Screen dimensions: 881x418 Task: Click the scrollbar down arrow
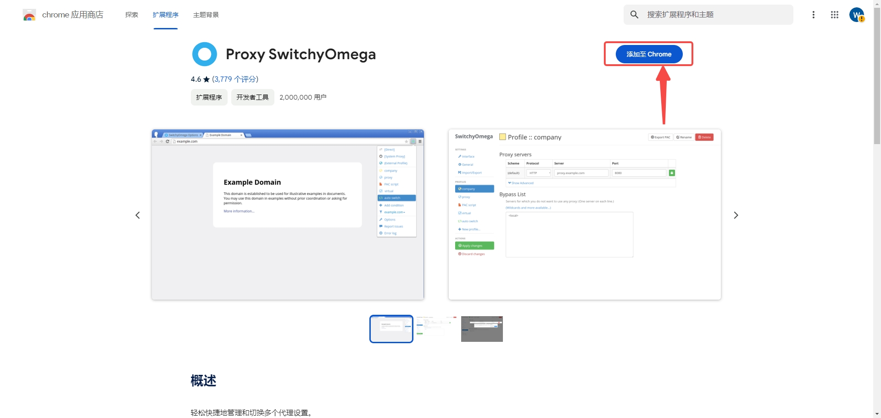pos(877,414)
